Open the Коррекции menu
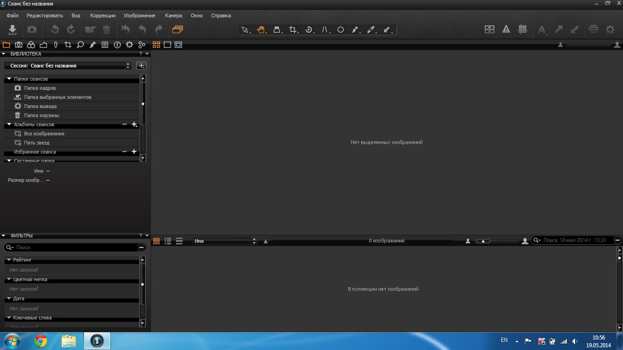This screenshot has height=350, width=623. click(x=103, y=15)
